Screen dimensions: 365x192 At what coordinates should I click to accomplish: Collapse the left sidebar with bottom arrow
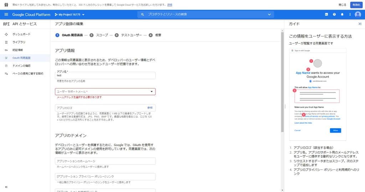[6, 187]
